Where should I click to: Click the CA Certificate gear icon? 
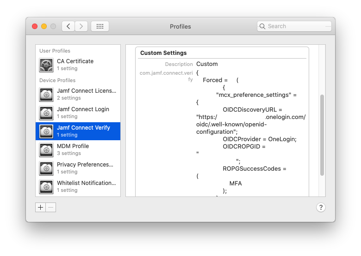[46, 65]
